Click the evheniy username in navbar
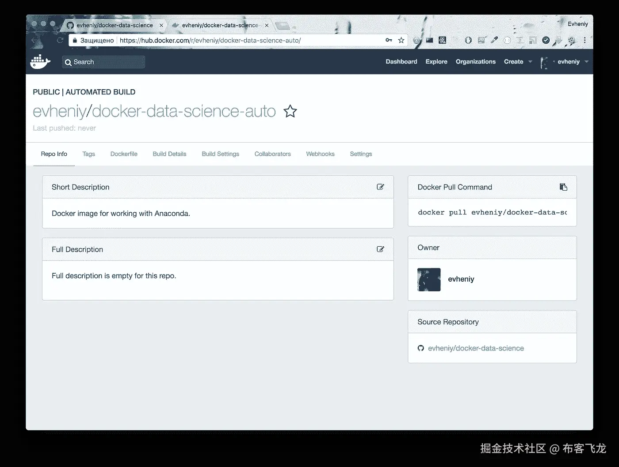This screenshot has height=467, width=619. [x=569, y=62]
